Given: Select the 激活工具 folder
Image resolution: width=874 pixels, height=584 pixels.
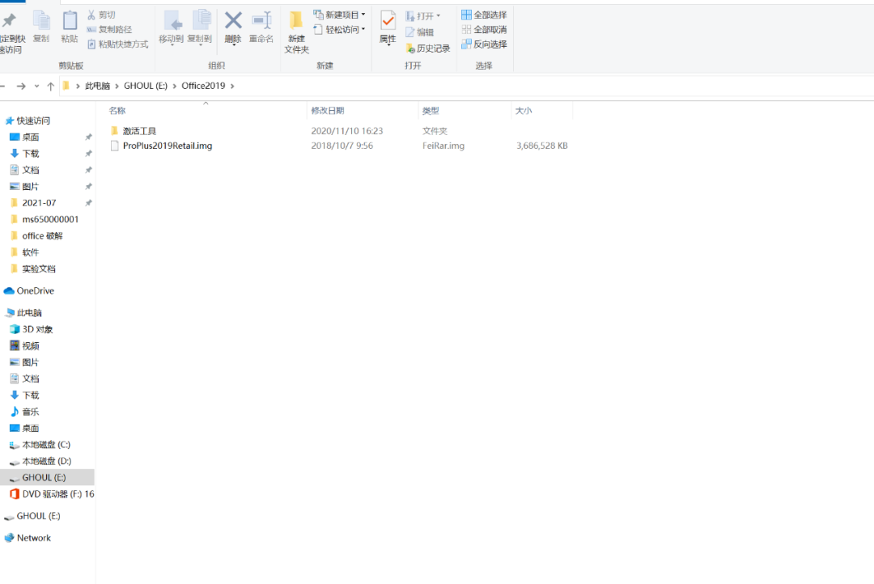Looking at the screenshot, I should pos(139,131).
